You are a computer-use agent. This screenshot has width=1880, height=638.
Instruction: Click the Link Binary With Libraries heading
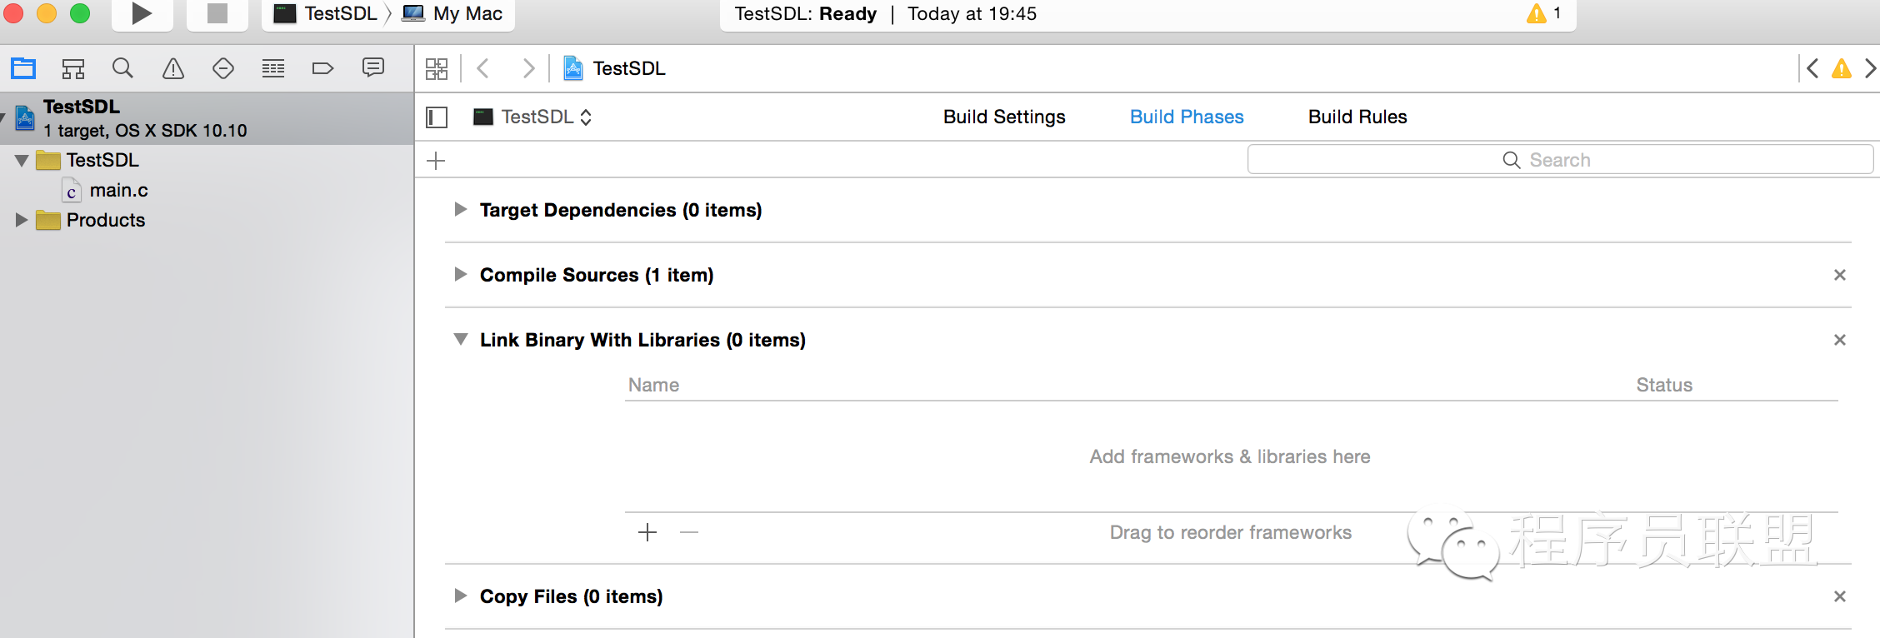click(x=642, y=340)
